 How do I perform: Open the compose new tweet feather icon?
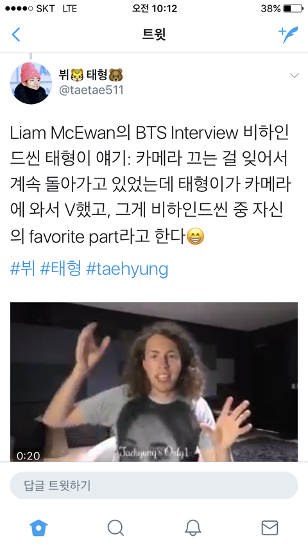(288, 35)
